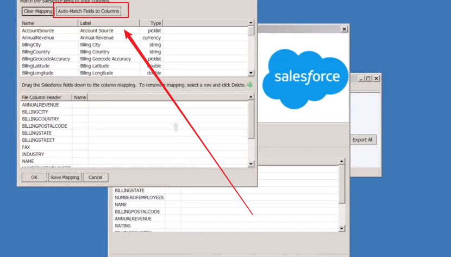Select the BillingLongitude field row
Viewport: 451px width, 257px height.
pyautogui.click(x=134, y=73)
